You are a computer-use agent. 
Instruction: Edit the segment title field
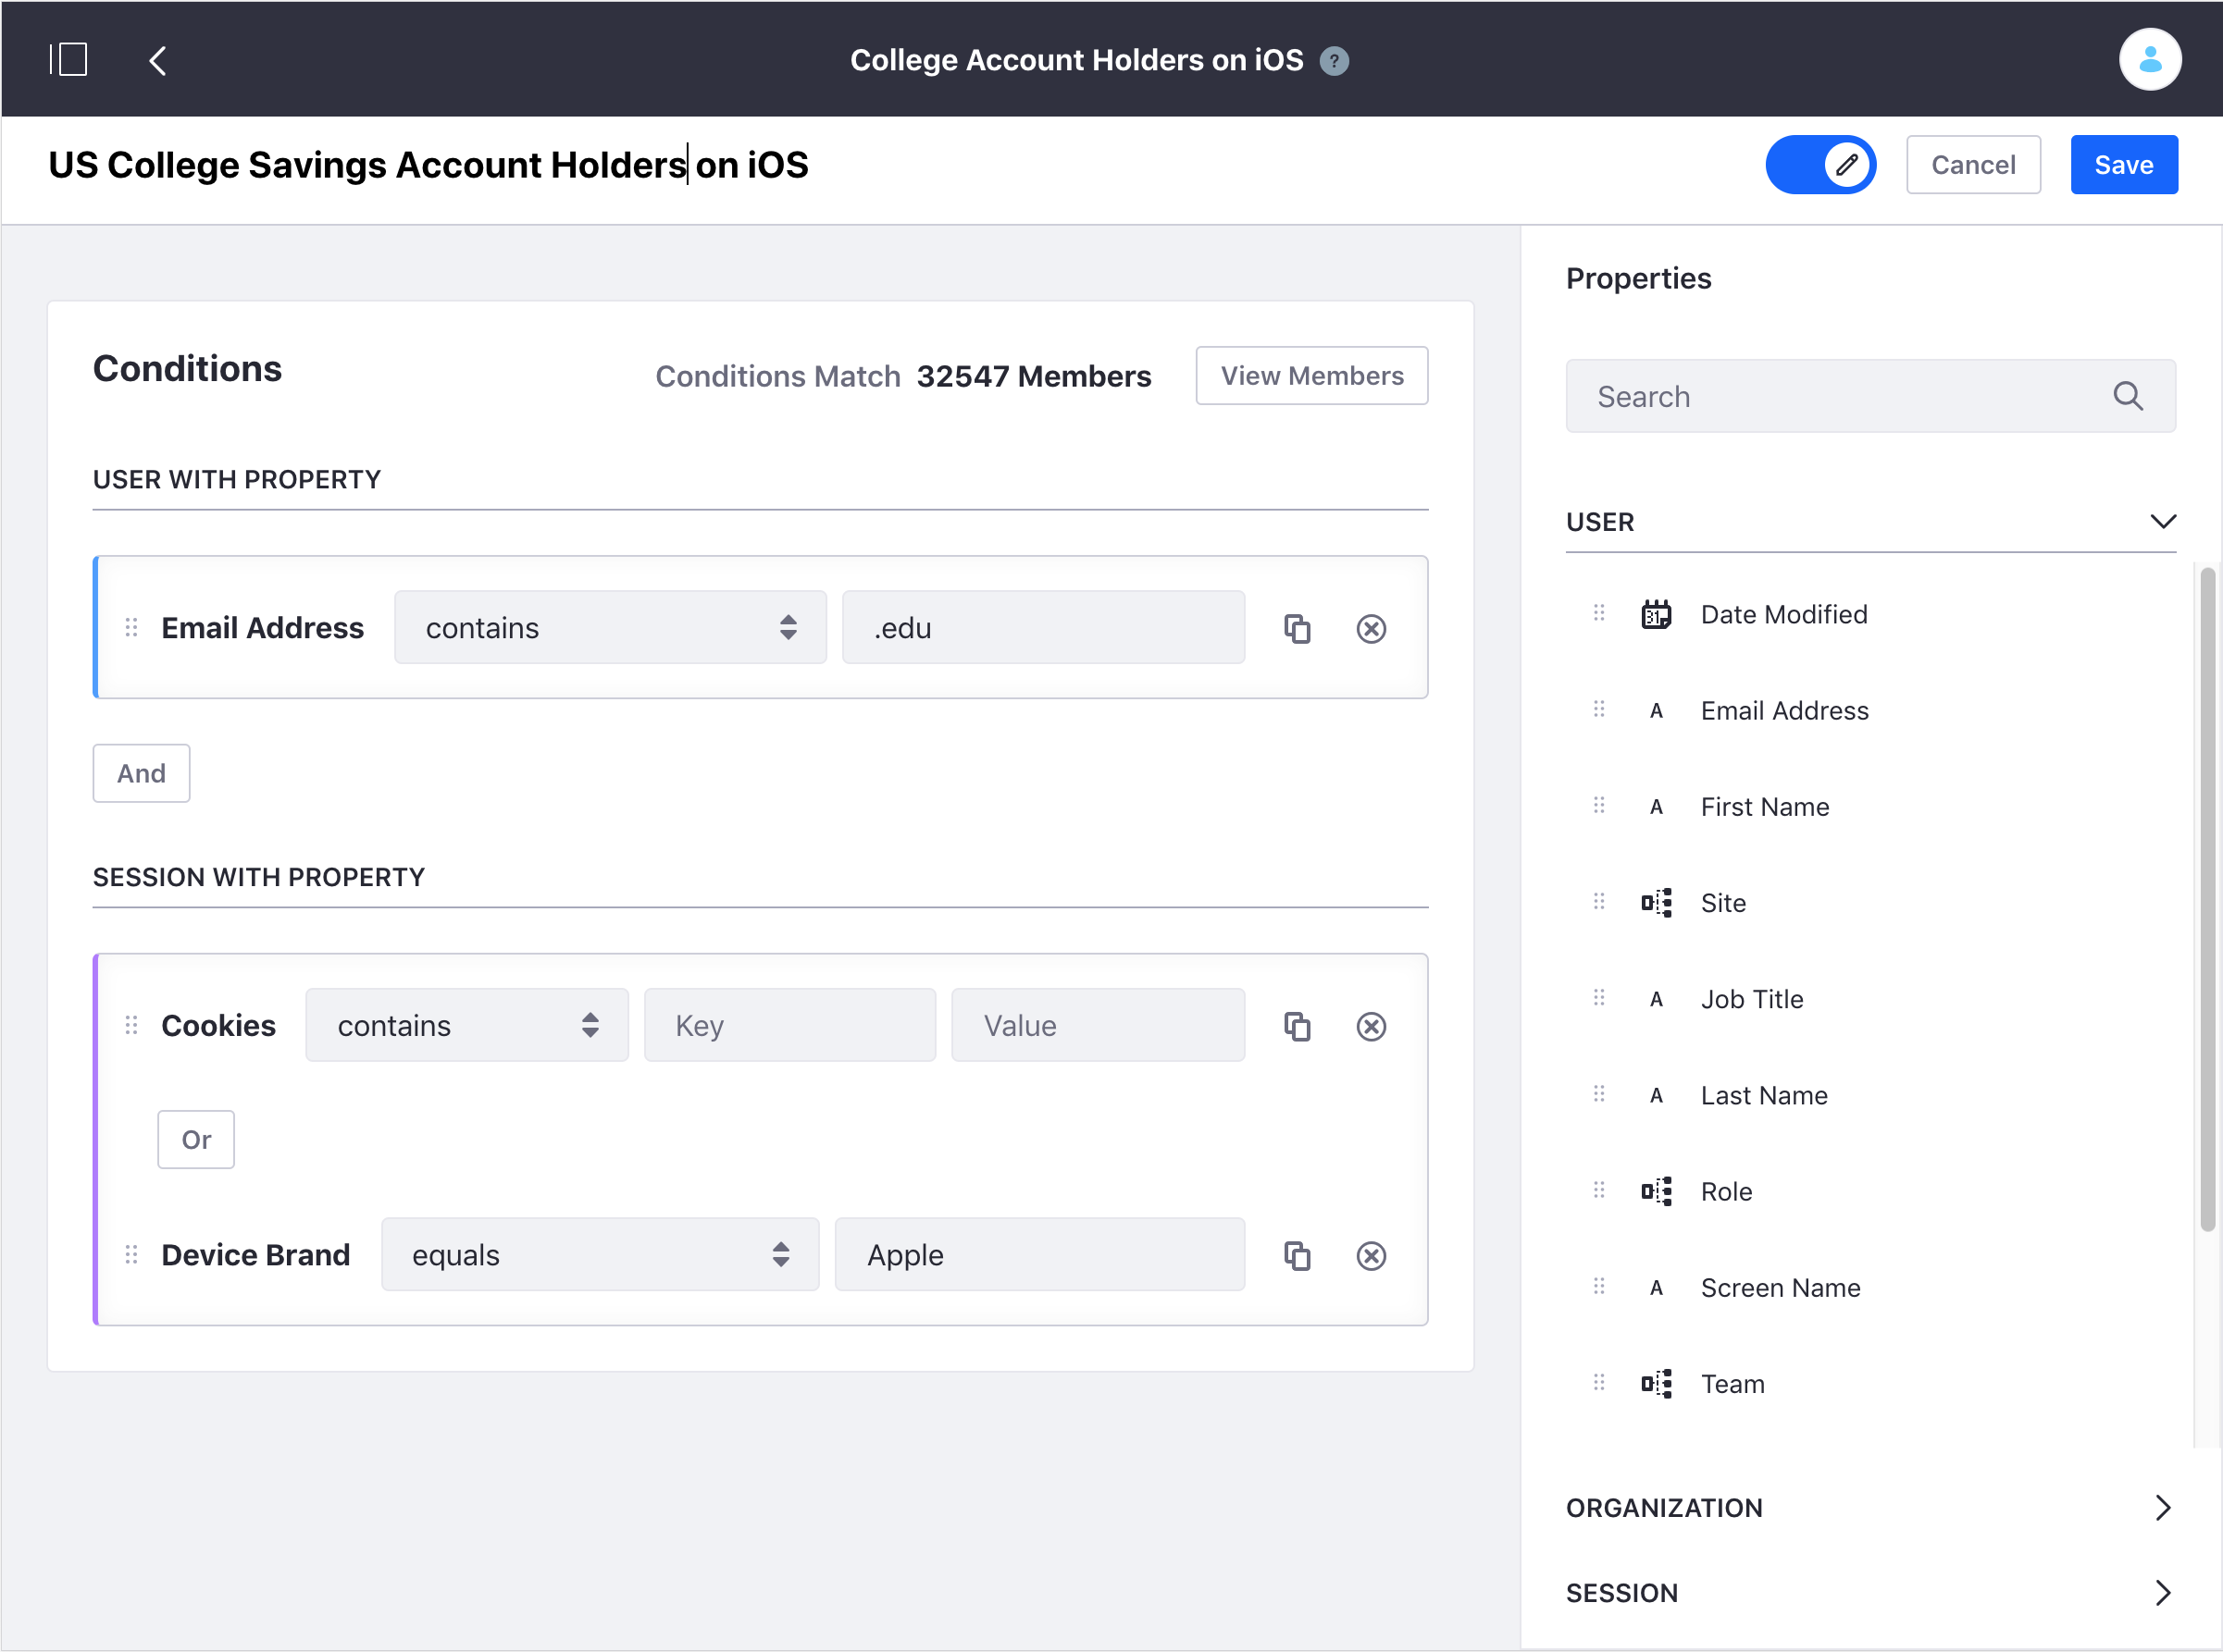(x=428, y=165)
